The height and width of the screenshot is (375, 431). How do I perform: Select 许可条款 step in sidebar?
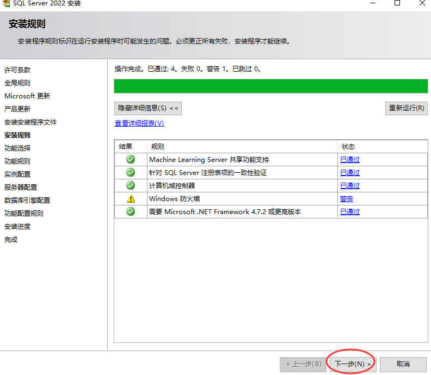click(17, 70)
